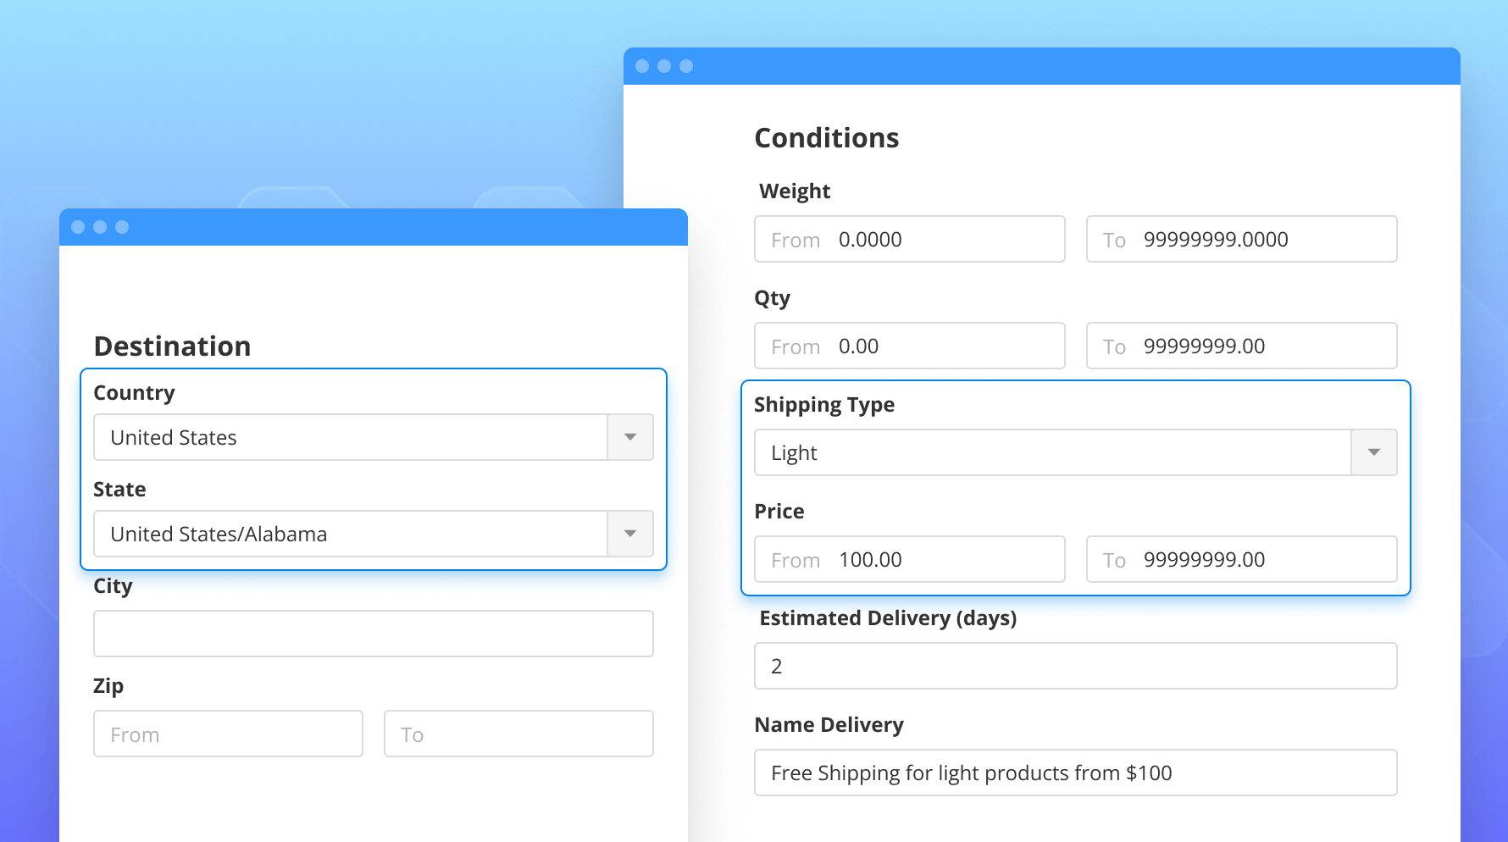Viewport: 1508px width, 842px height.
Task: Click first dot in Conditions window title bar
Action: [x=642, y=66]
